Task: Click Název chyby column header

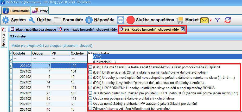Action: 99,53
